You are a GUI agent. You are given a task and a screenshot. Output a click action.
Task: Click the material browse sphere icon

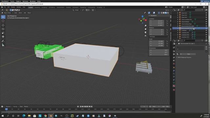coord(178,54)
